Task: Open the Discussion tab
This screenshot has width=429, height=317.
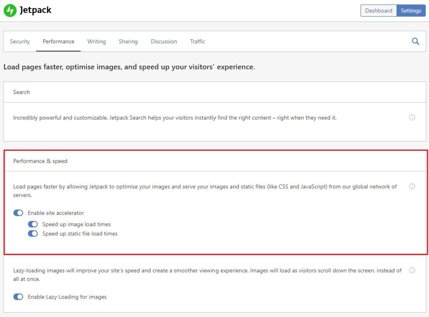Action: 164,41
